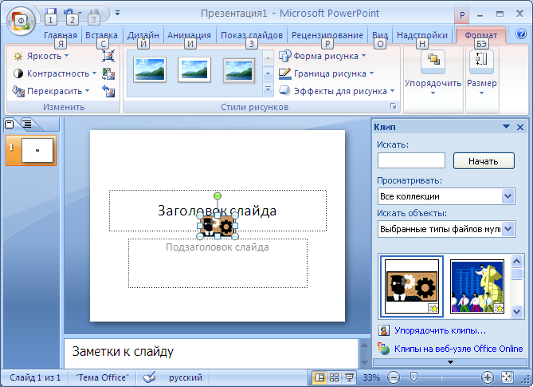Switch to the Главная ribbon tab
The width and height of the screenshot is (533, 387).
(61, 35)
